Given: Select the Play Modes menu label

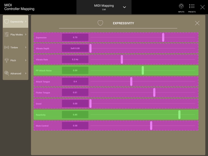Looking at the screenshot, I should [17, 34].
